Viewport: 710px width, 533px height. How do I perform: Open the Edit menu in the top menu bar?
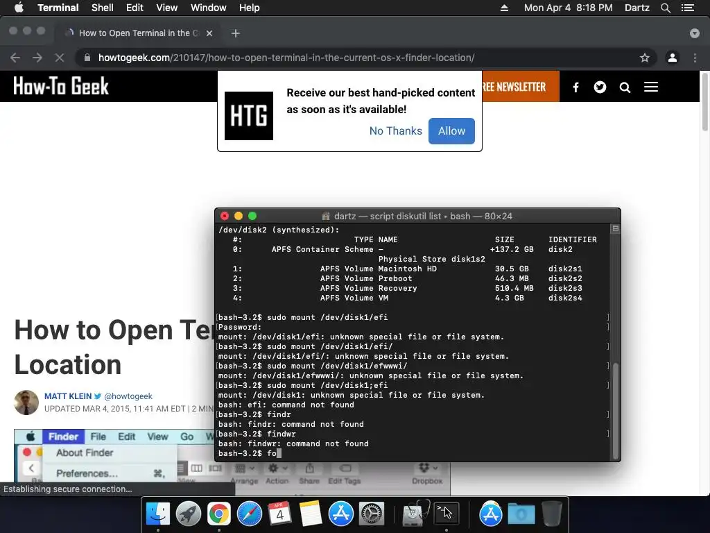[135, 8]
